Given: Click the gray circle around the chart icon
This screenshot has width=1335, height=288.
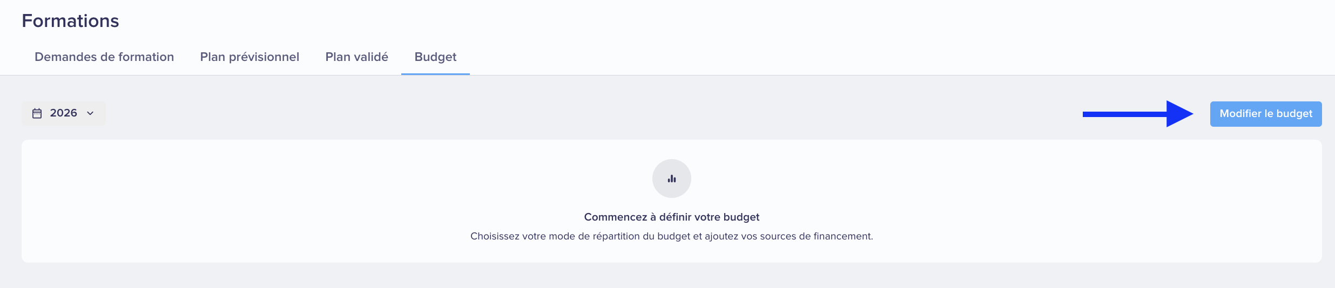Looking at the screenshot, I should tap(672, 179).
